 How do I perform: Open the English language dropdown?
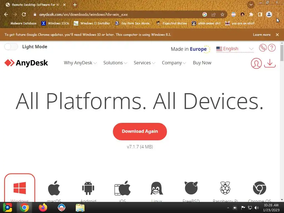235,49
